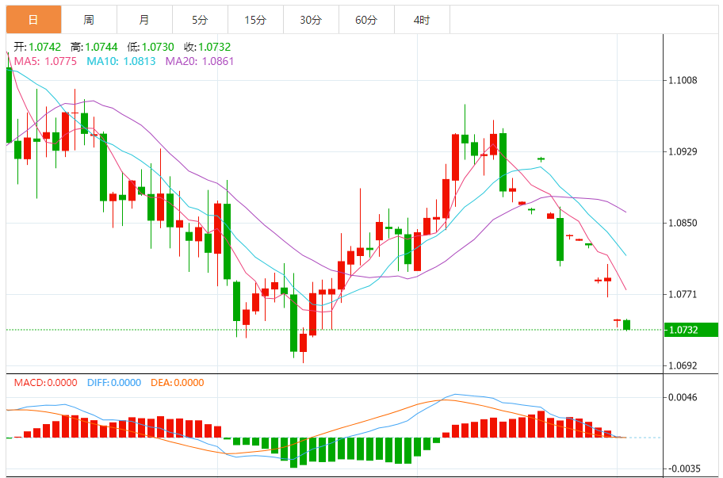Switch to the 月 monthly tab

144,20
